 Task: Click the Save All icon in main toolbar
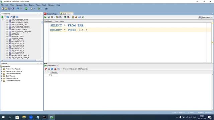(13, 9)
